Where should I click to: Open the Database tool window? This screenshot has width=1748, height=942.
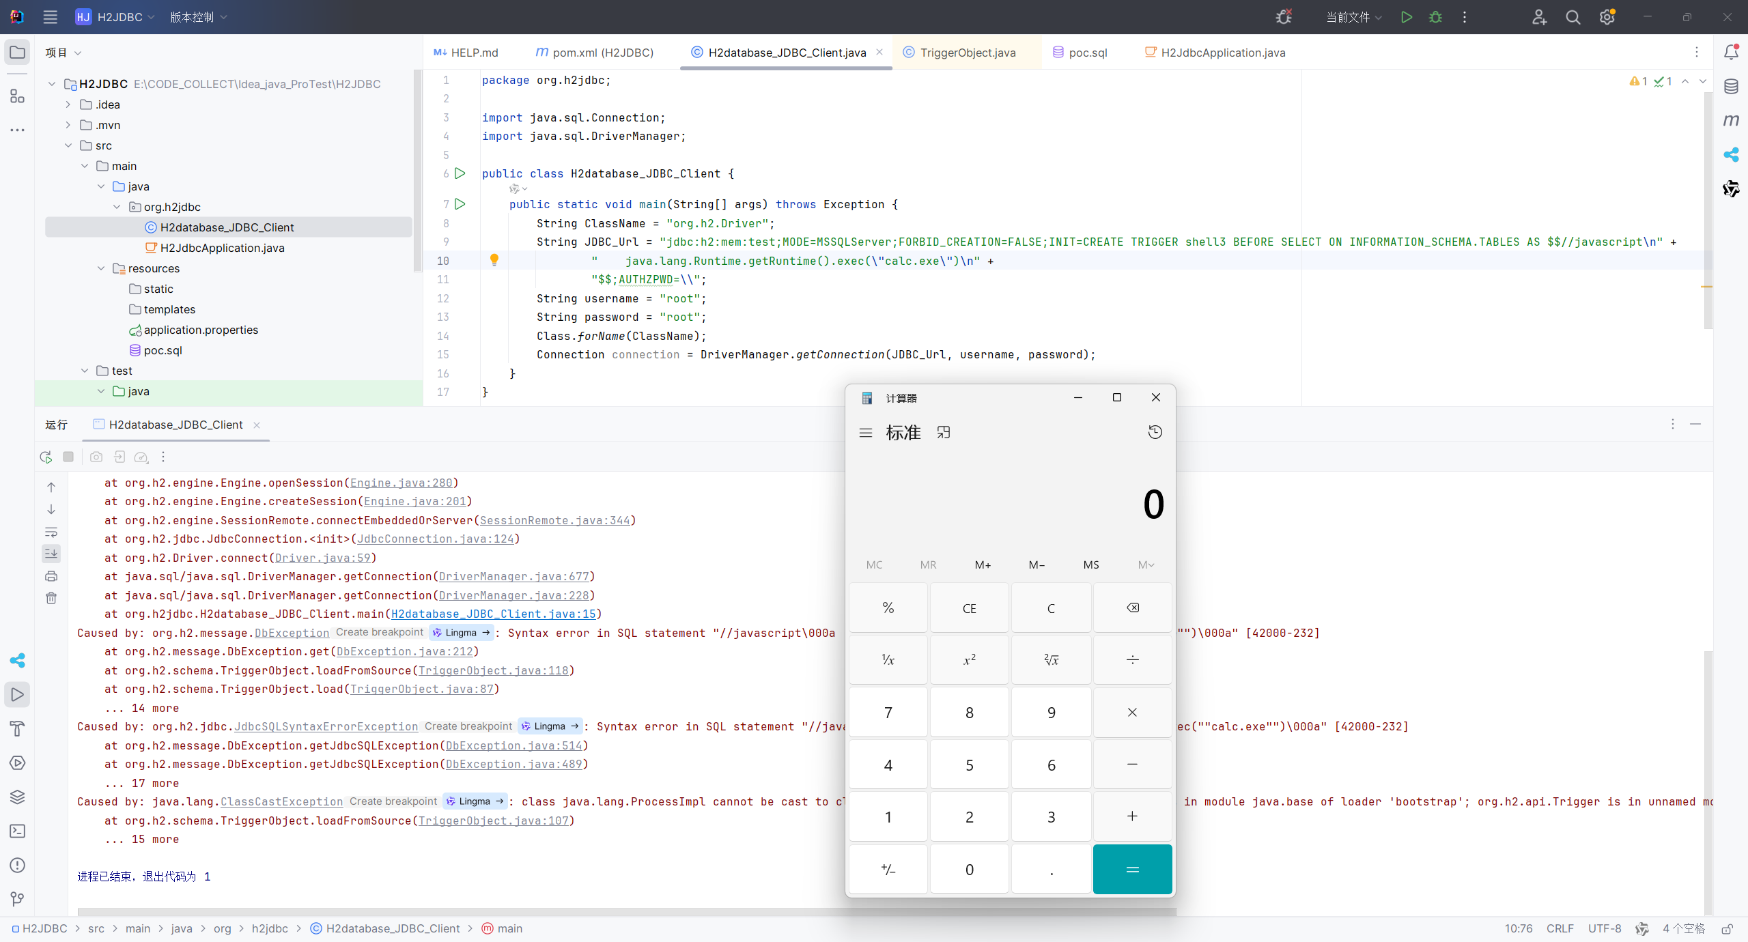tap(1731, 87)
